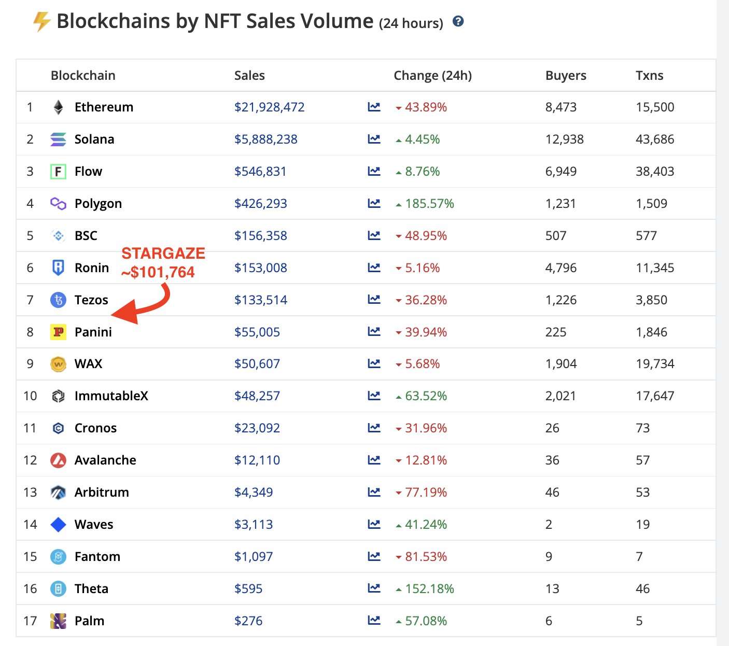Click the BSC logo icon

coord(58,236)
